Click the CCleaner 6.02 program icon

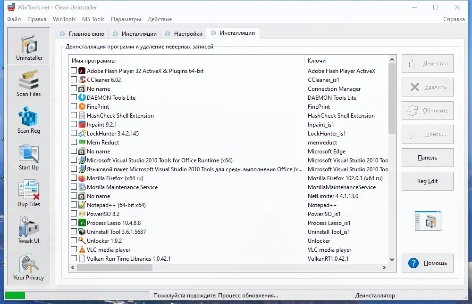pos(82,80)
